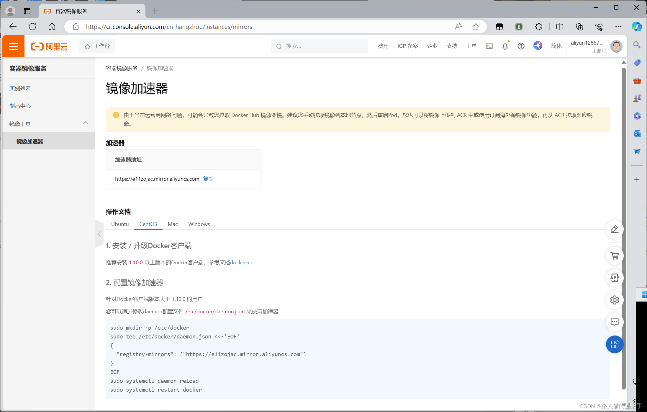
Task: Open the 工作台 workbench button
Action: (97, 46)
